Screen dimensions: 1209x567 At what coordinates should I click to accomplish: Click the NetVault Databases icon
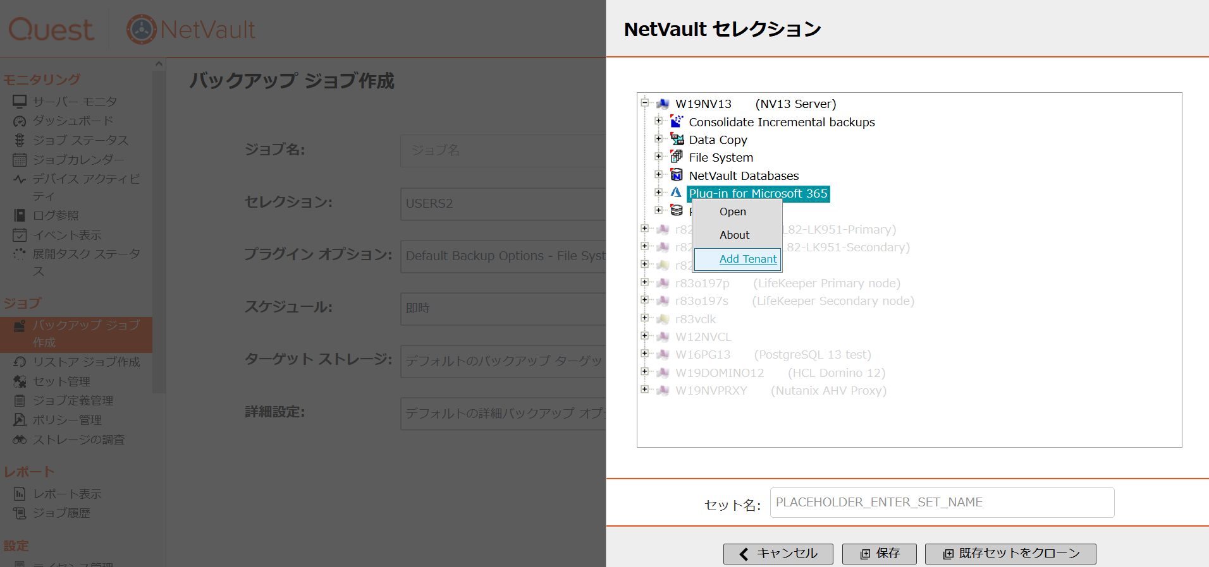(677, 175)
